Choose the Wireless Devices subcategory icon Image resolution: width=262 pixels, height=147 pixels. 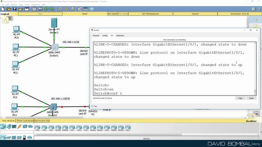click(19, 138)
